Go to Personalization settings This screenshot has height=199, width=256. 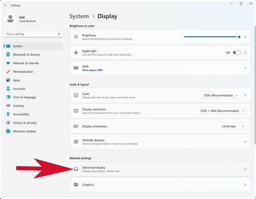click(x=33, y=71)
